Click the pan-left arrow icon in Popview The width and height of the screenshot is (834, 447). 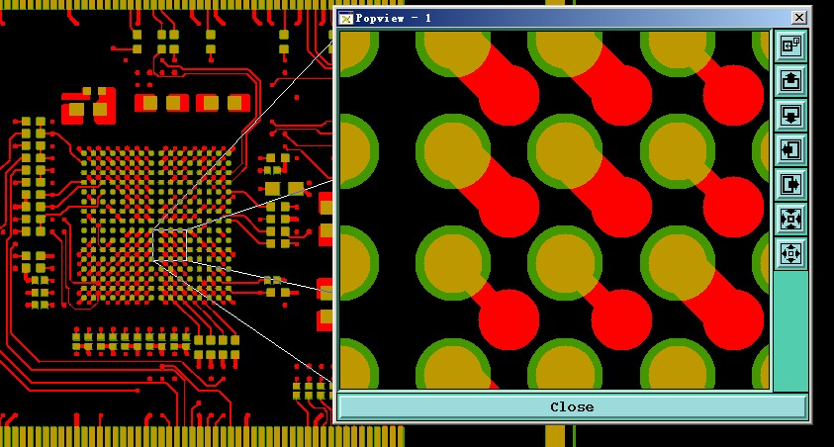790,150
